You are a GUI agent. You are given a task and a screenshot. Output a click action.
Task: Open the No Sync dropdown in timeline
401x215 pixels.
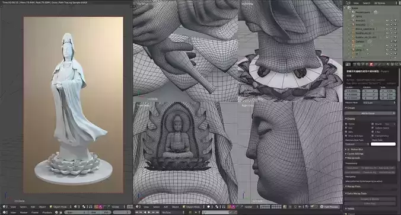pyautogui.click(x=173, y=213)
